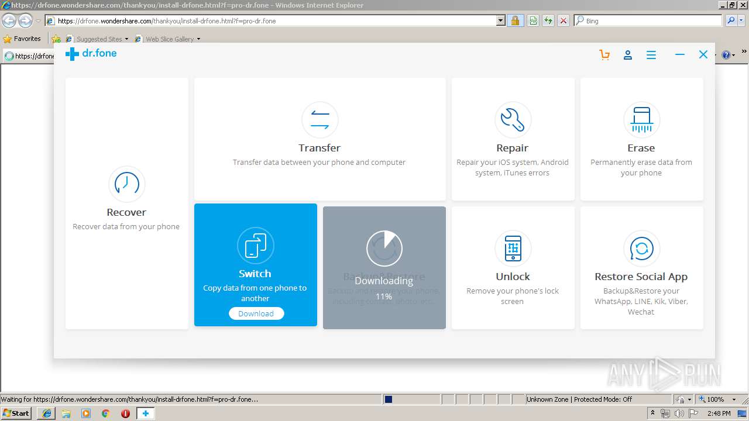Screen dimensions: 749x421
Task: Show hidden system tray icons arrow
Action: [x=652, y=413]
